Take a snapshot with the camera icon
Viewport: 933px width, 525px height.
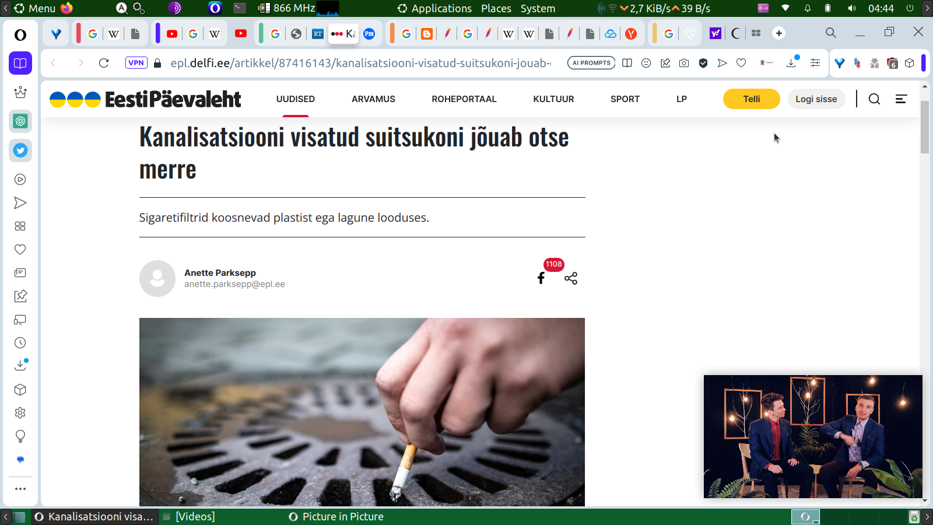(684, 63)
